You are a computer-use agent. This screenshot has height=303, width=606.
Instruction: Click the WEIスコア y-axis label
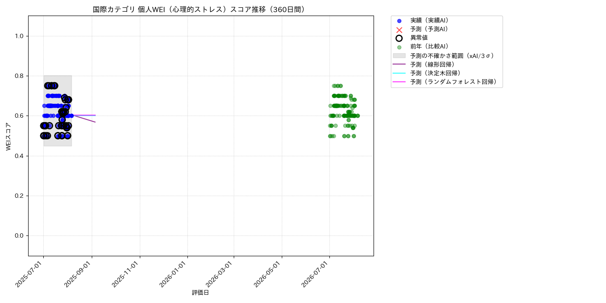pos(8,136)
